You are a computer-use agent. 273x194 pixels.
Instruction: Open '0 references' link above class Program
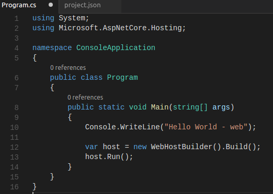tap(68, 68)
